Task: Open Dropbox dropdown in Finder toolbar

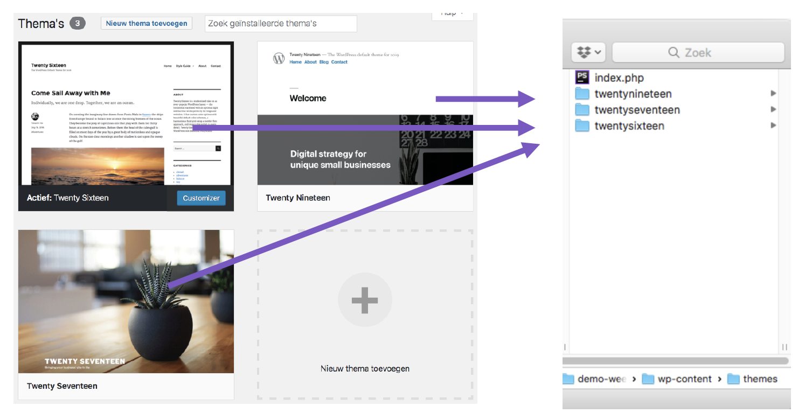Action: tap(589, 53)
